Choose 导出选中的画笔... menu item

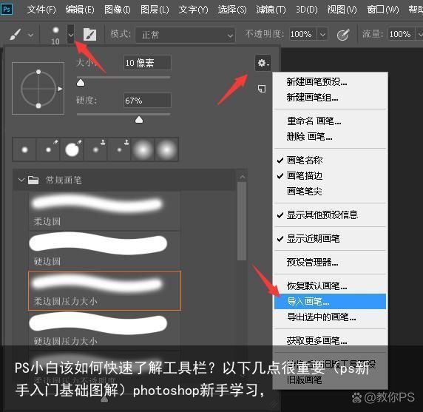[331, 317]
